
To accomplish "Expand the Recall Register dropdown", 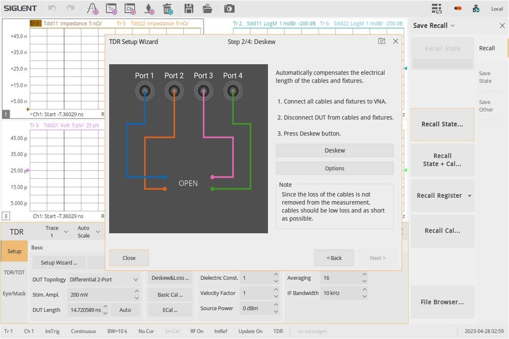I will [x=470, y=196].
